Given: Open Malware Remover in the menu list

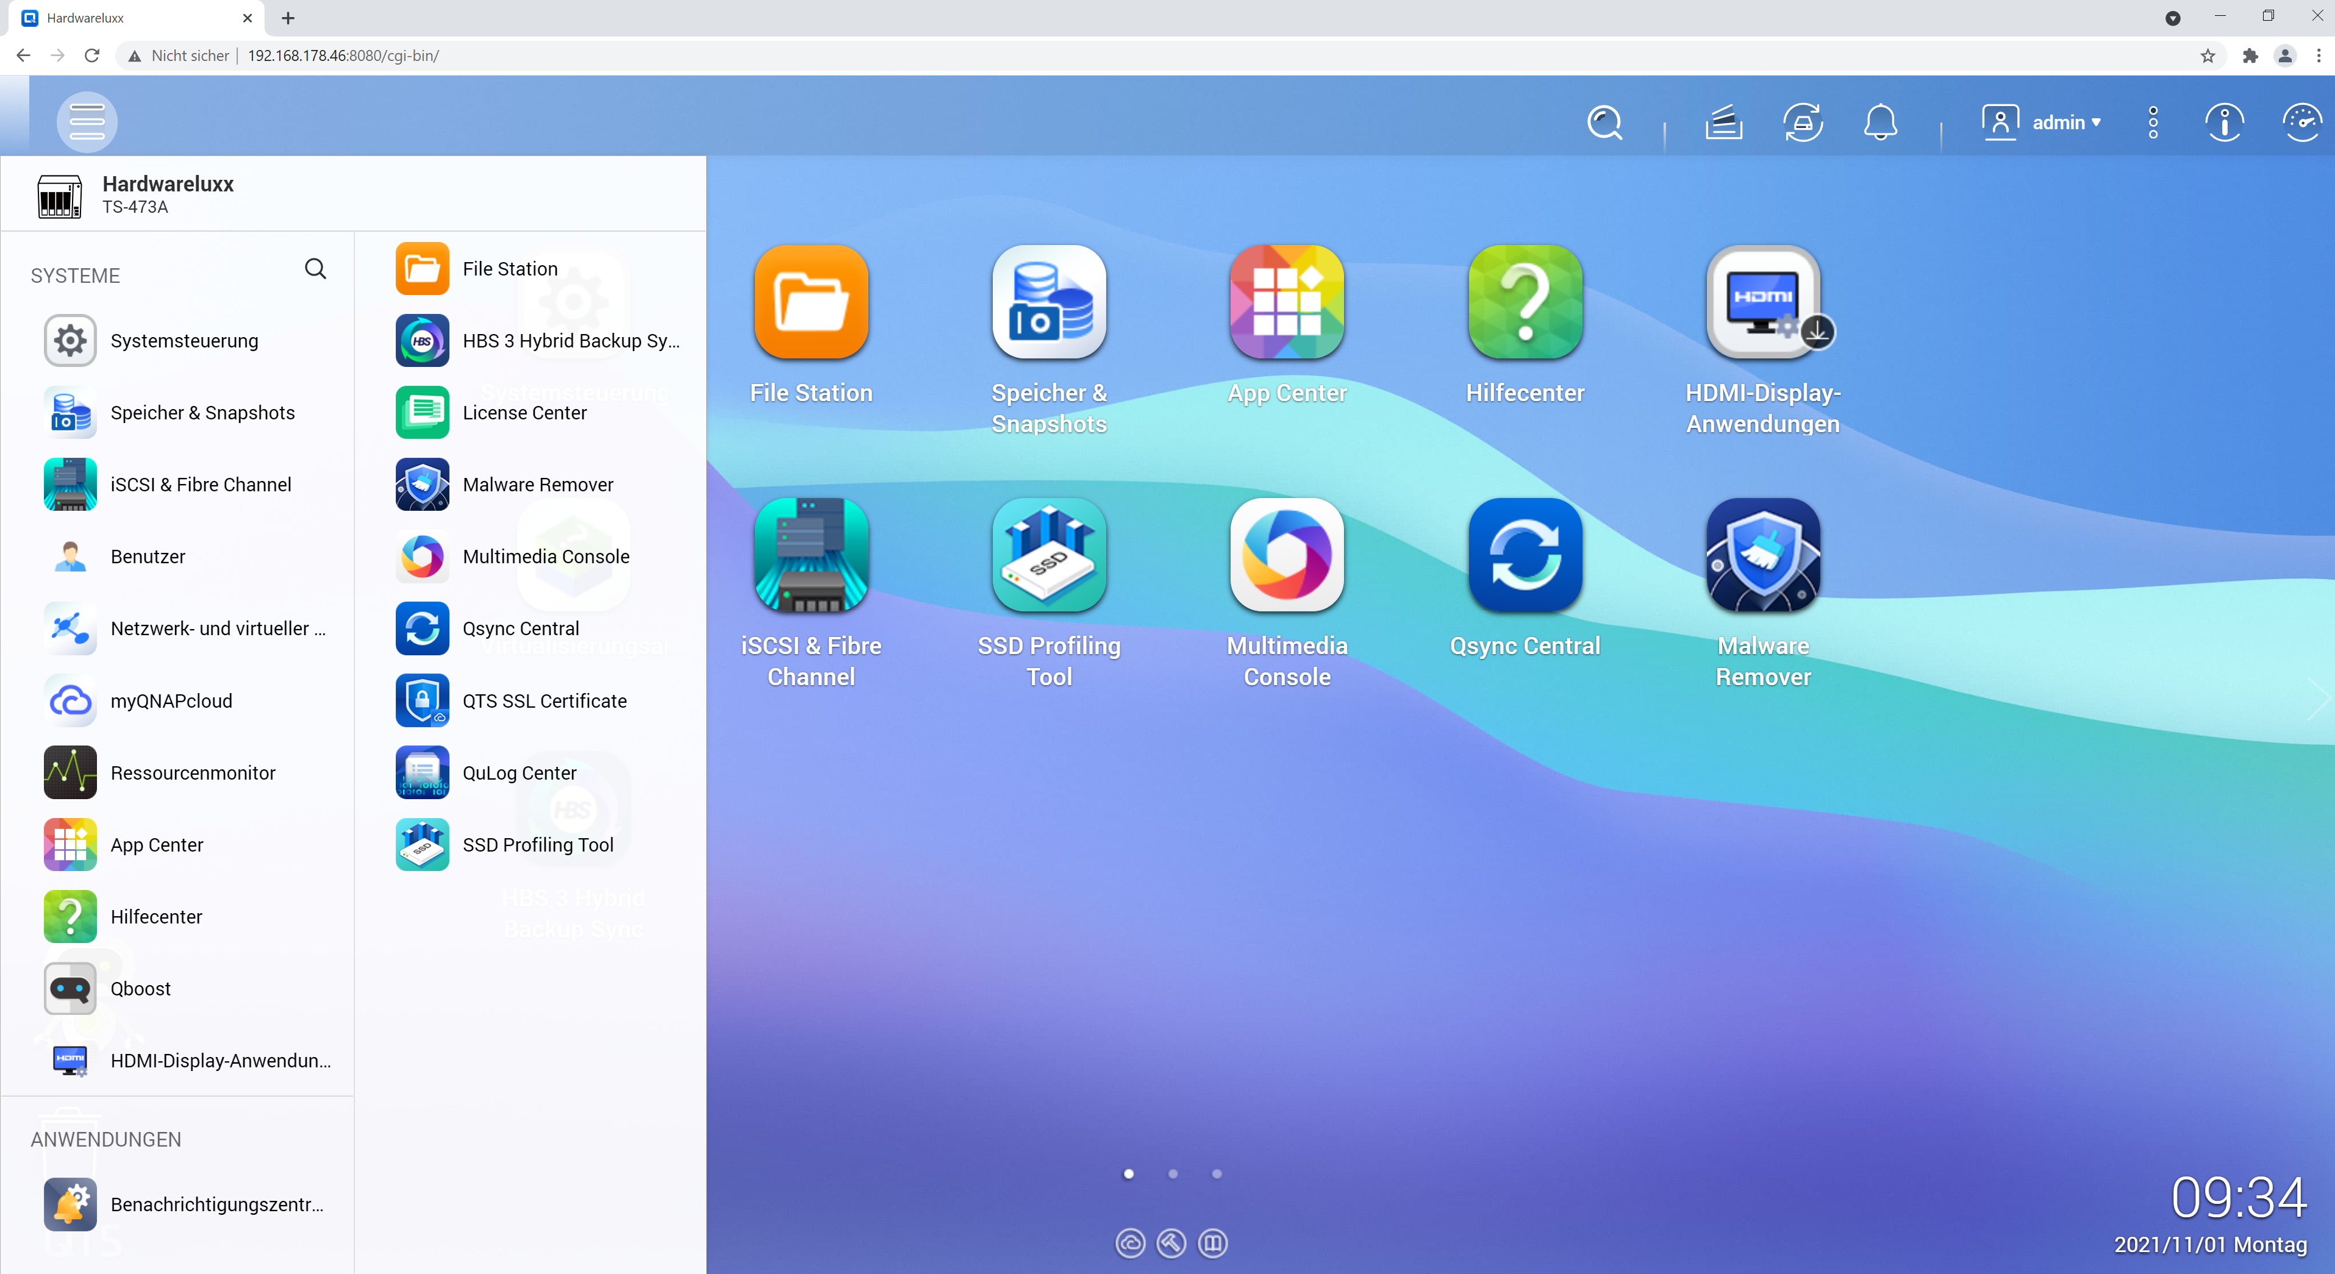Looking at the screenshot, I should coord(539,485).
